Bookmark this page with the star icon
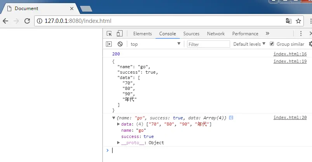 [x=298, y=21]
